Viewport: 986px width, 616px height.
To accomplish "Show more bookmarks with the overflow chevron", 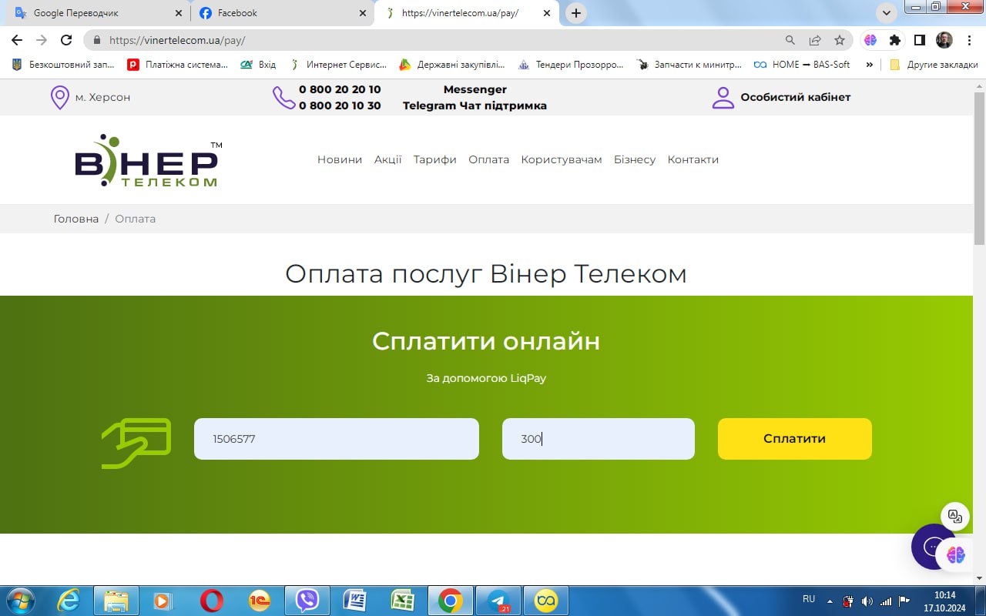I will (870, 65).
